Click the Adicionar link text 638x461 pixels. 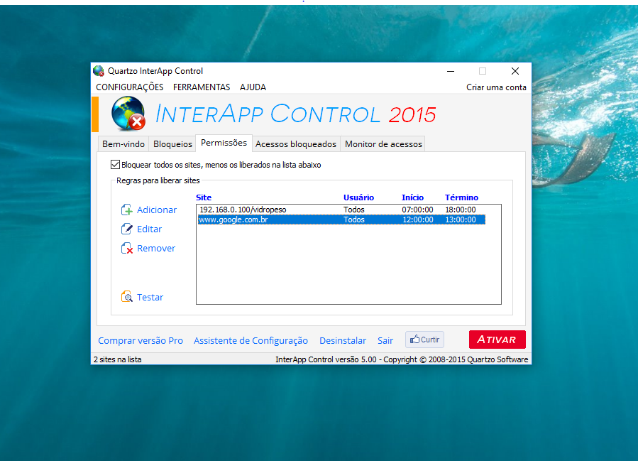(157, 210)
